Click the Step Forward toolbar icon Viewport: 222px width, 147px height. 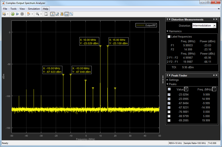17,14
